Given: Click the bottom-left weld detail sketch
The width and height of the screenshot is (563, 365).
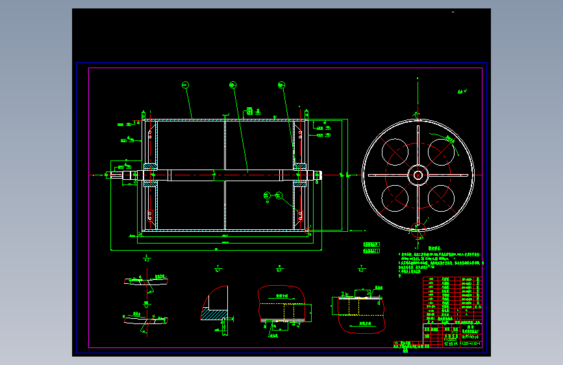Looking at the screenshot, I should click(x=145, y=321).
